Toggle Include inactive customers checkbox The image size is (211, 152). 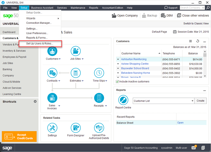pyautogui.click(x=117, y=82)
